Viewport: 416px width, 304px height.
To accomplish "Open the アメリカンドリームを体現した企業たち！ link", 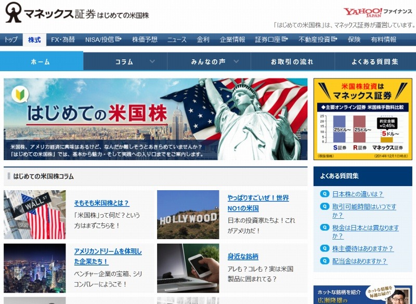I will tap(108, 256).
